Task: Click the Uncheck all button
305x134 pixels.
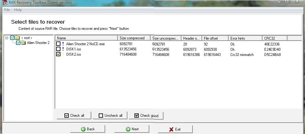Action: pos(110,116)
